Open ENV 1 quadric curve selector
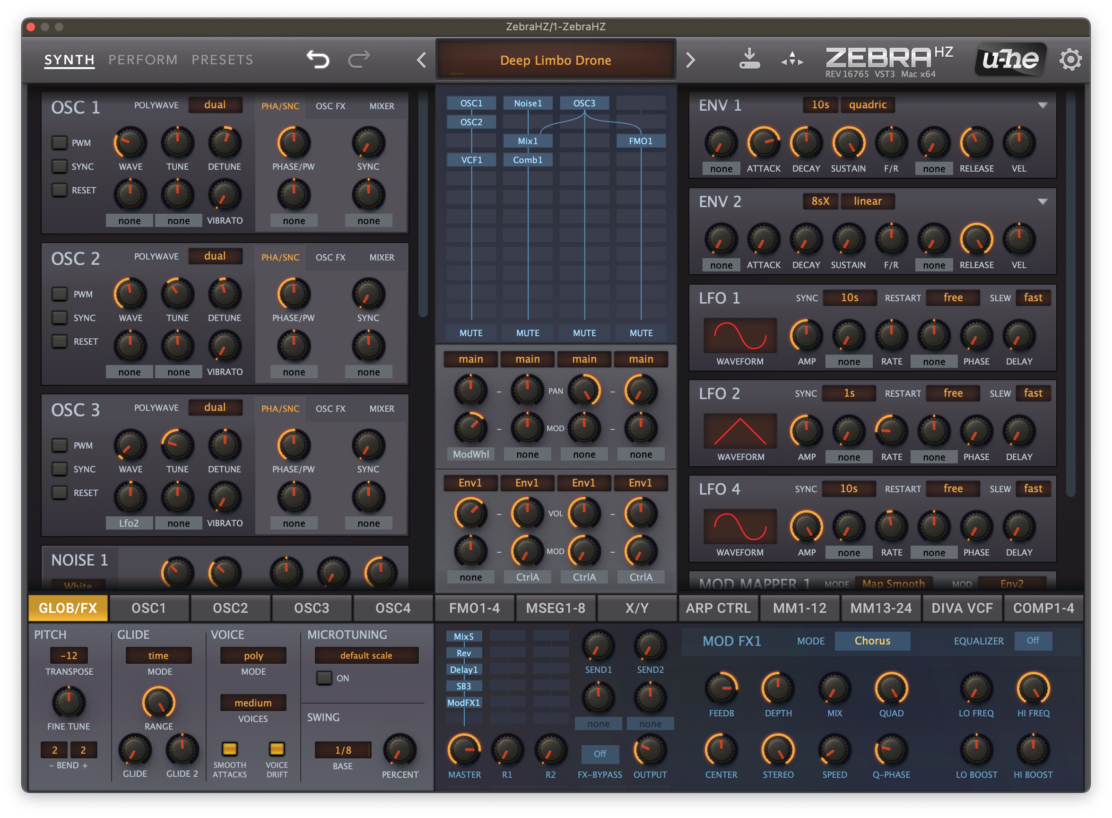Screen dimensions: 1112x818 (868, 105)
